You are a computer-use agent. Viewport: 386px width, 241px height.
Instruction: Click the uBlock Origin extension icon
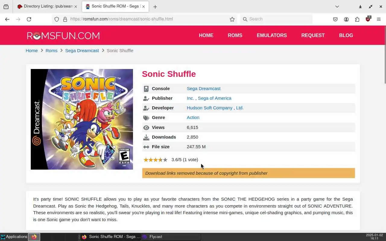click(368, 19)
